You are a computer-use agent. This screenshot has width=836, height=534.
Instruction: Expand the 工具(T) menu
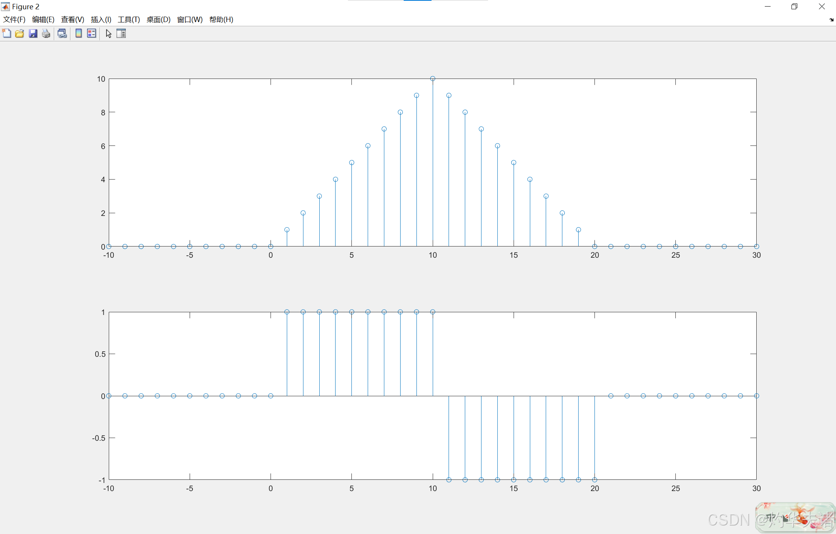128,20
